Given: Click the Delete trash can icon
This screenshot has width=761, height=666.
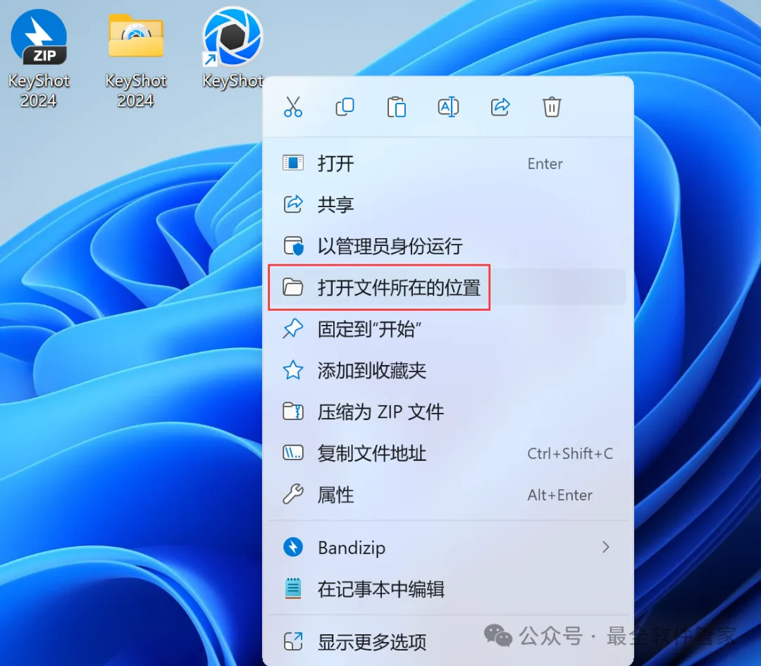Looking at the screenshot, I should coord(552,107).
